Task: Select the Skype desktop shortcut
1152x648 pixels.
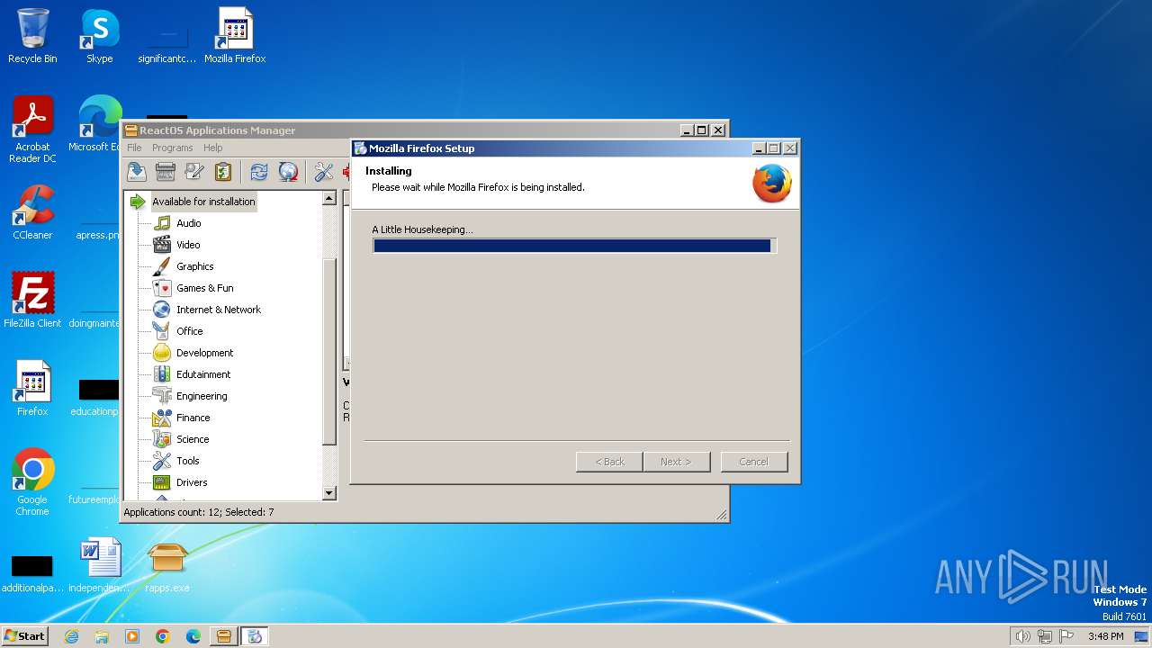Action: 99,36
